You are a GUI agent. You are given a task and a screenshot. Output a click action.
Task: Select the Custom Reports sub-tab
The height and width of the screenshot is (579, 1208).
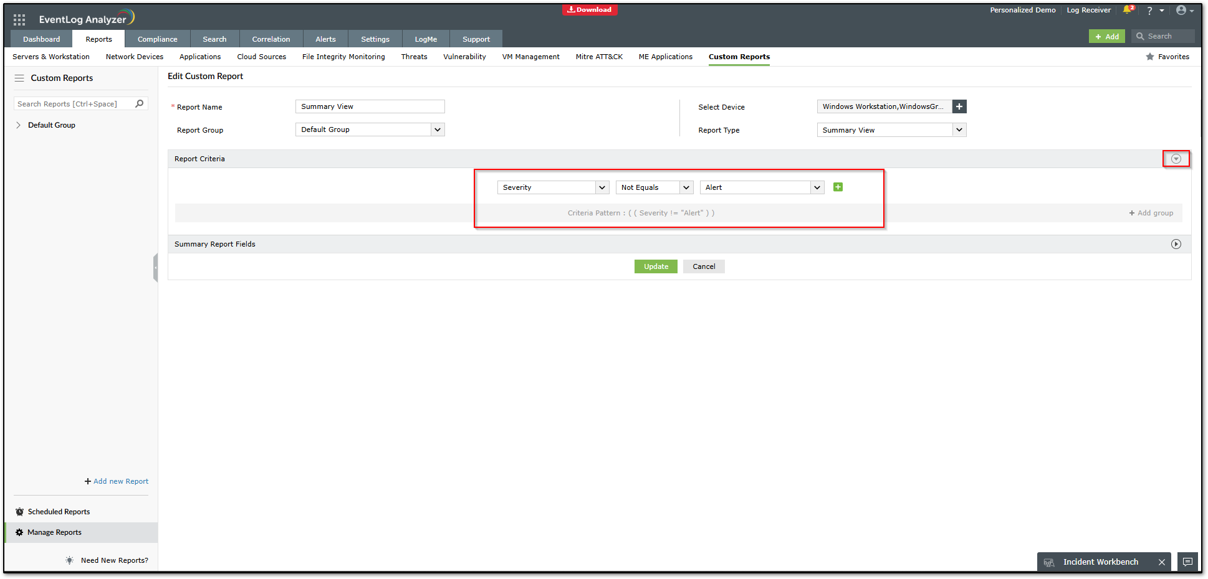coord(739,57)
